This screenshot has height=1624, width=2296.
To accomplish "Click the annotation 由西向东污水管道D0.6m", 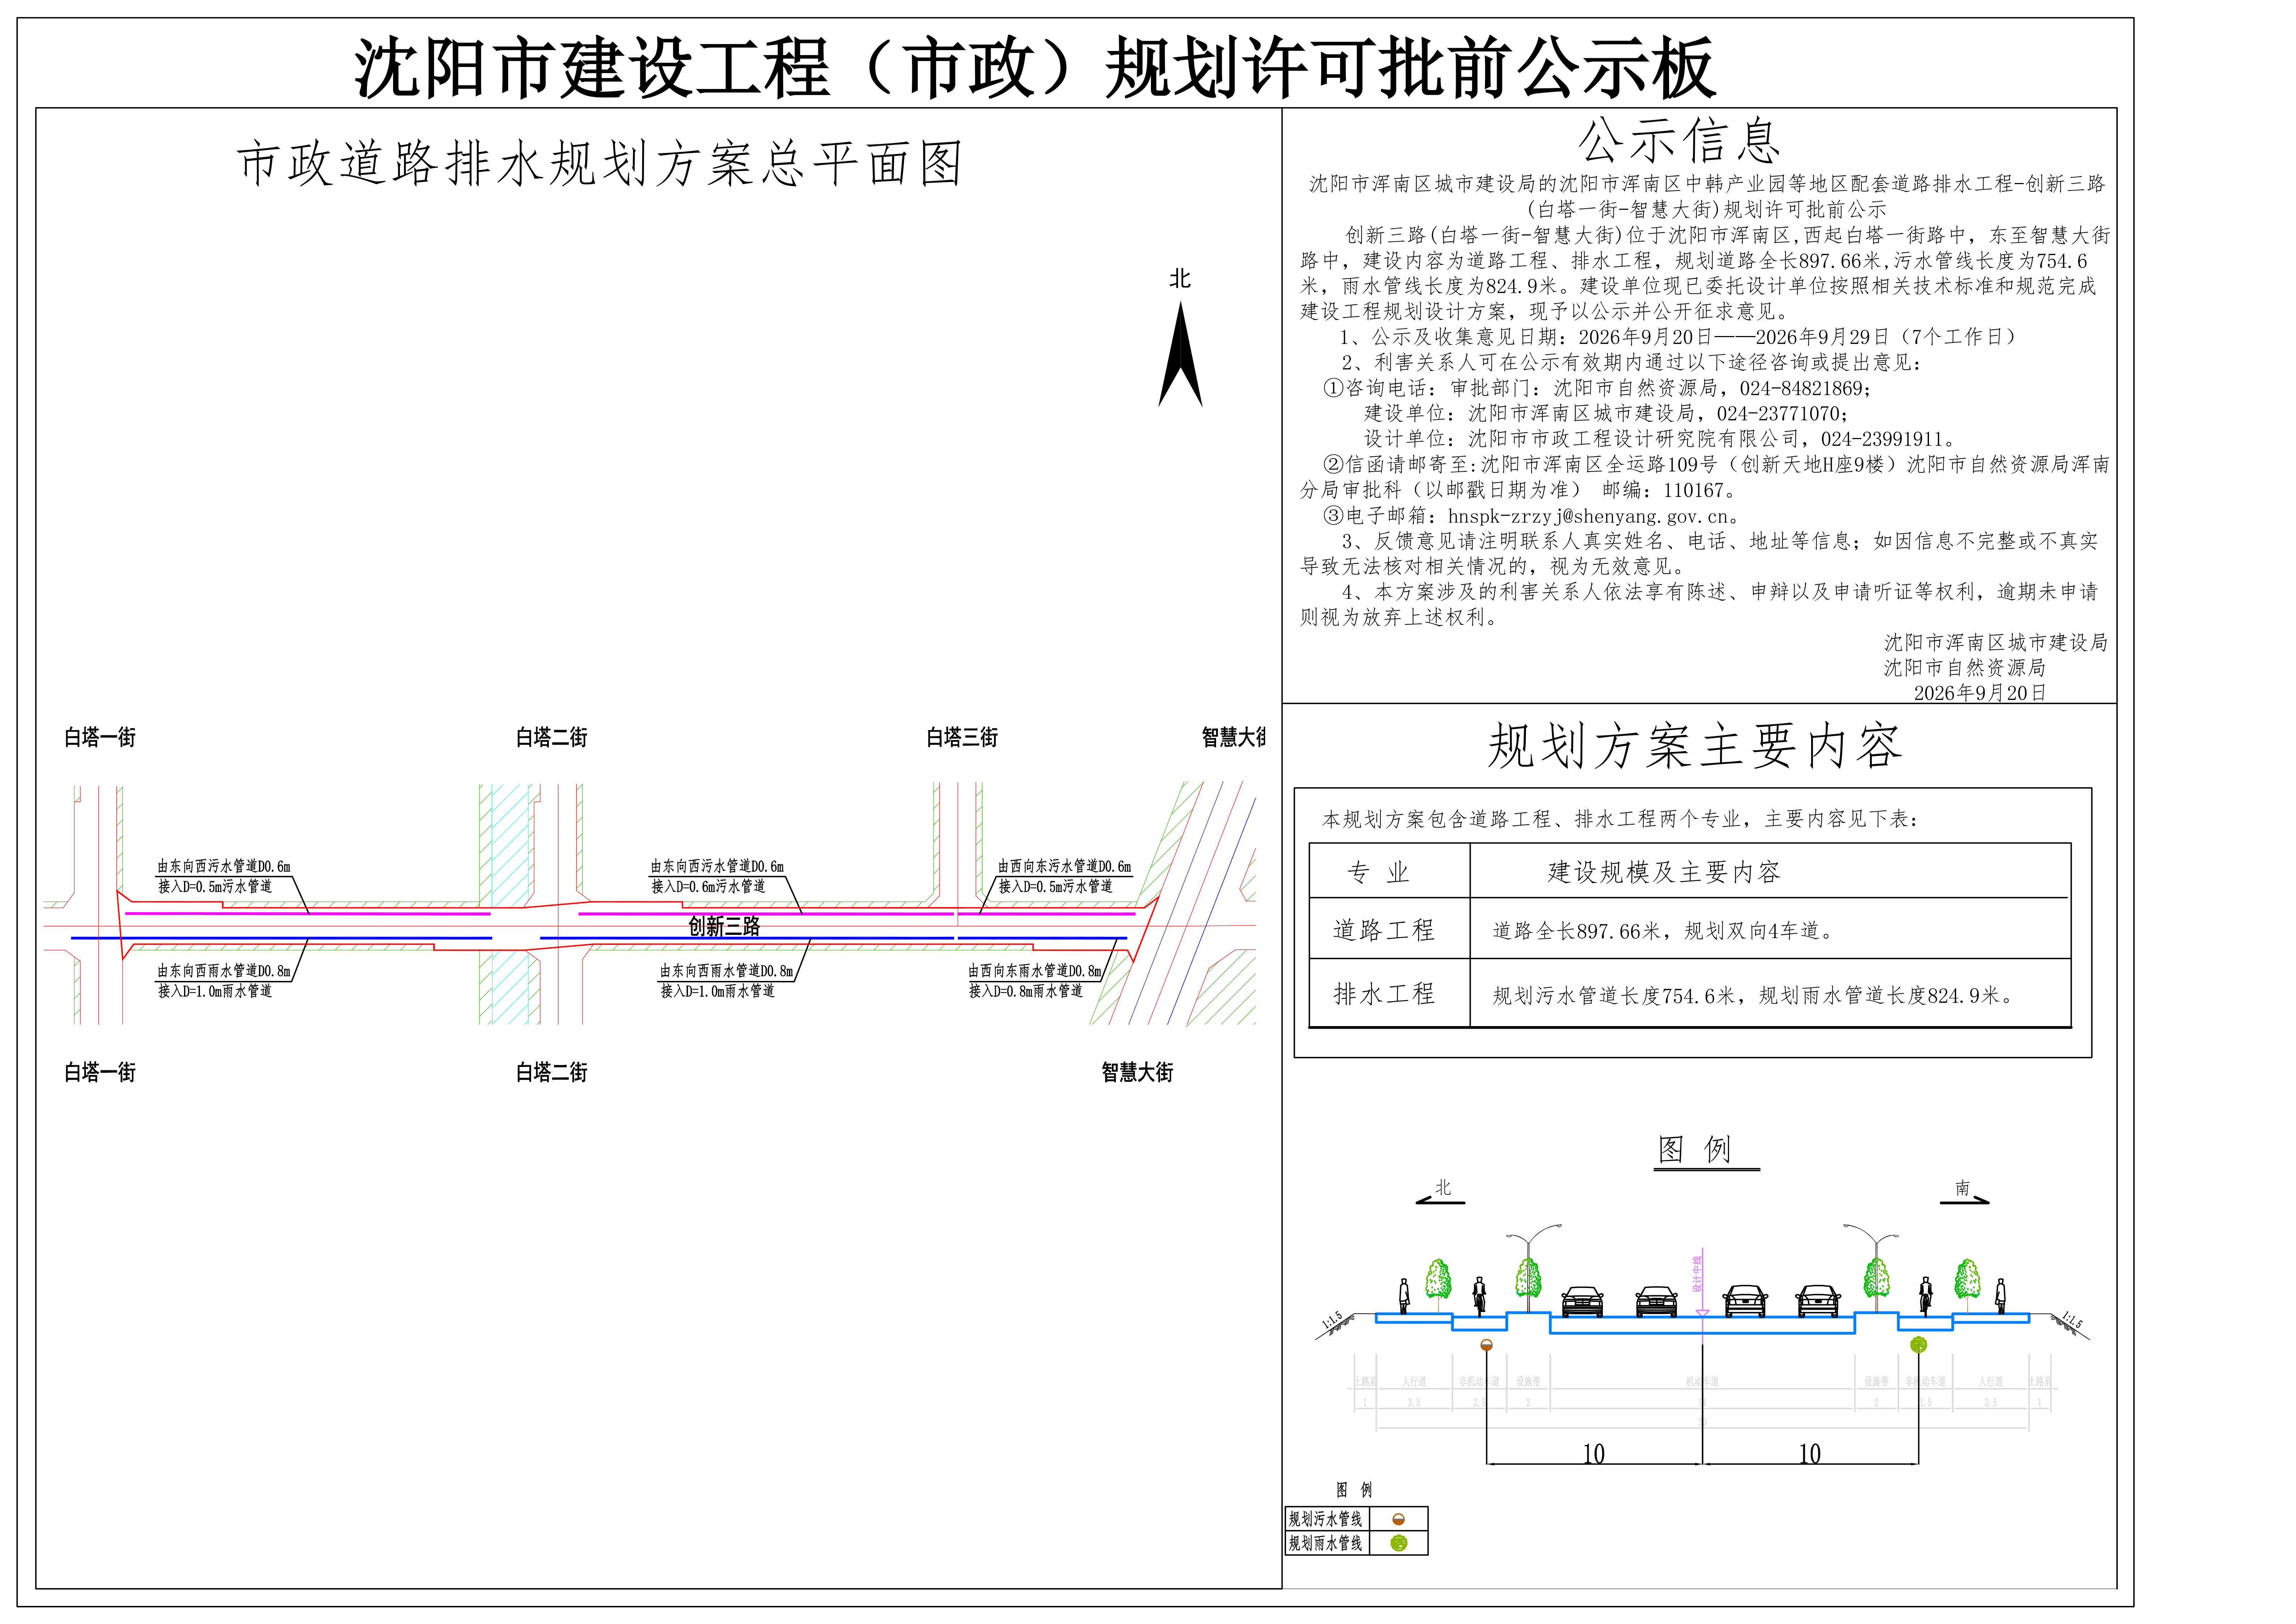I will click(x=1065, y=867).
